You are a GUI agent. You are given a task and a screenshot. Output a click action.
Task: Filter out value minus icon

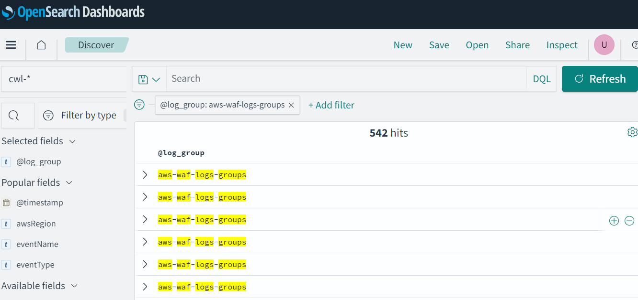click(x=629, y=220)
